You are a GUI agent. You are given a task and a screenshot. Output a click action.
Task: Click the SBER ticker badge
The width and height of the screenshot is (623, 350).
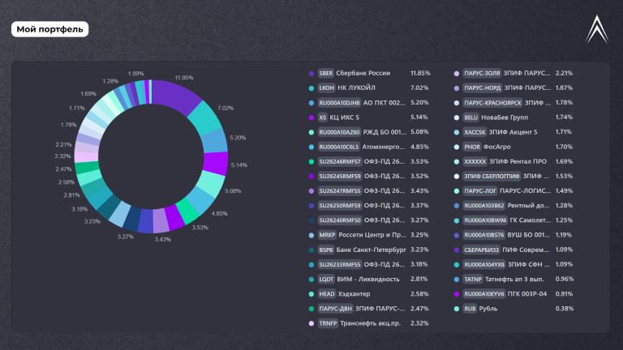pyautogui.click(x=326, y=73)
